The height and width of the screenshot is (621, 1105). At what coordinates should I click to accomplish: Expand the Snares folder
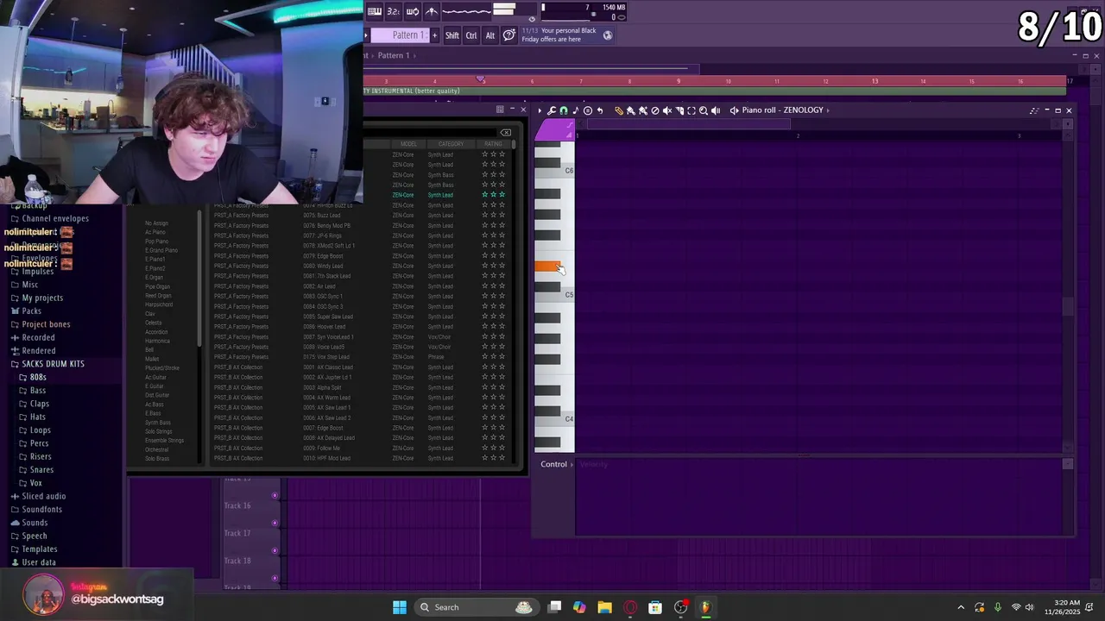click(41, 470)
